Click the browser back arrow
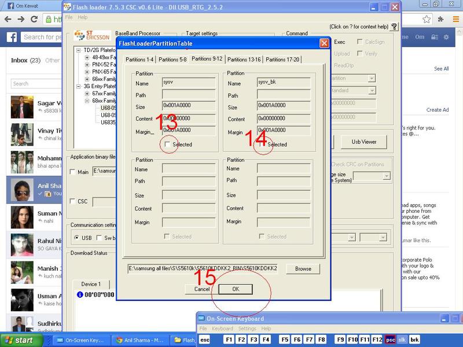Screen dimensions: 463x347 pyautogui.click(x=8, y=19)
